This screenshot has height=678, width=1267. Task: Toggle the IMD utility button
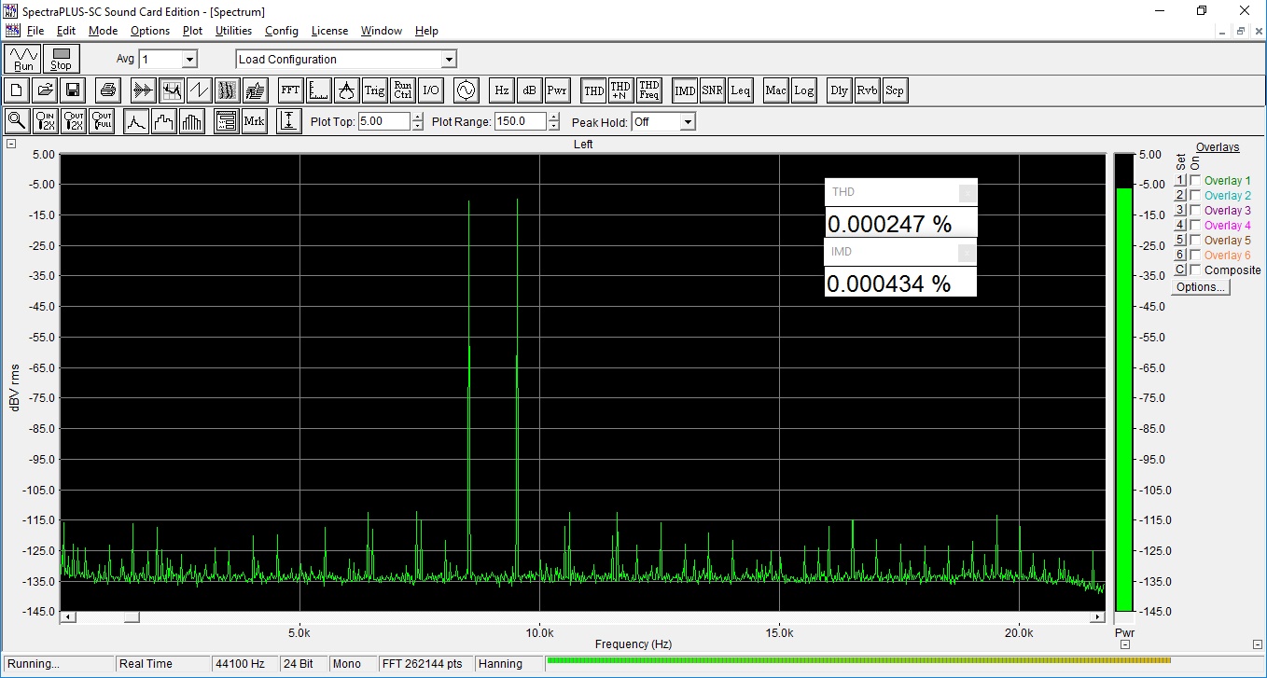(685, 90)
